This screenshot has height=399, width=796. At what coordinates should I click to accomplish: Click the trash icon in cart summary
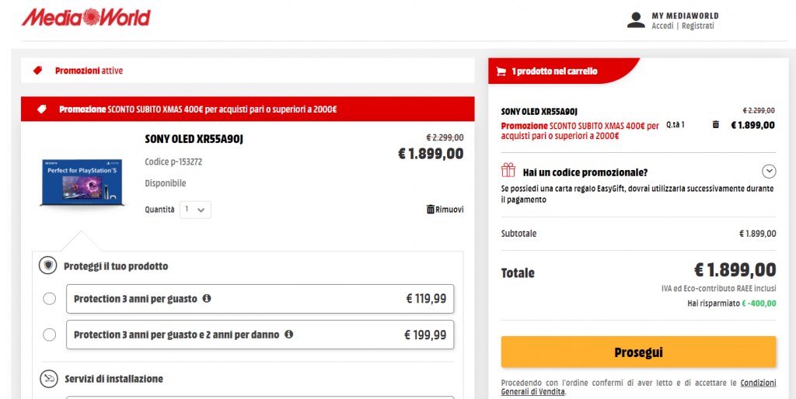pyautogui.click(x=715, y=124)
